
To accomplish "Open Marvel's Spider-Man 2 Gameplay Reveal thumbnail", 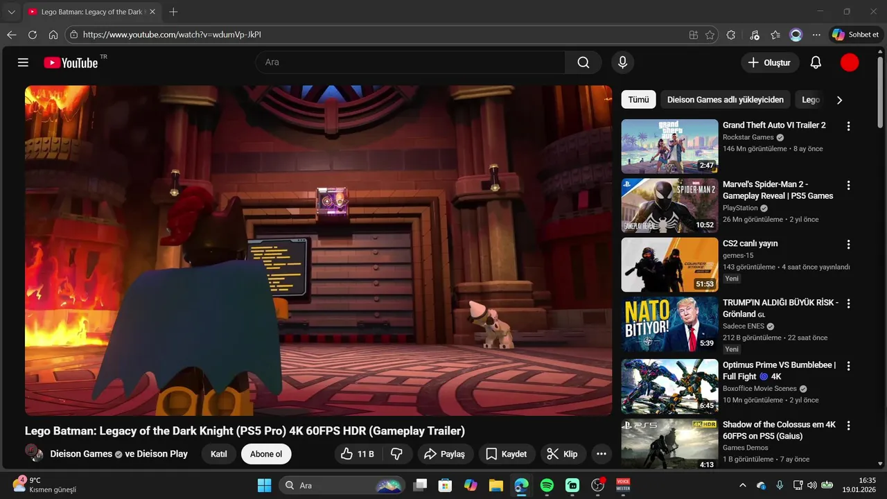I will pos(669,206).
